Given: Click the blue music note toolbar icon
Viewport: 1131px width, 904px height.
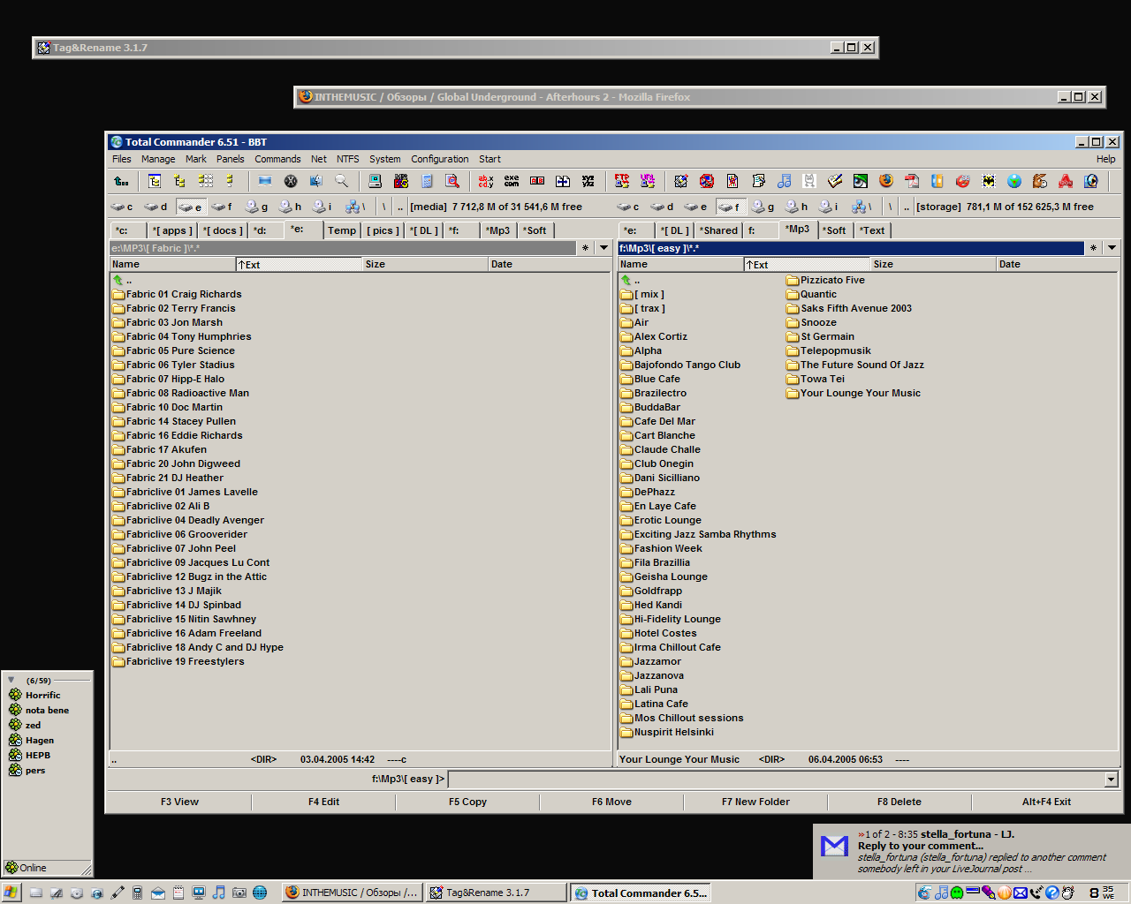Looking at the screenshot, I should [x=784, y=181].
